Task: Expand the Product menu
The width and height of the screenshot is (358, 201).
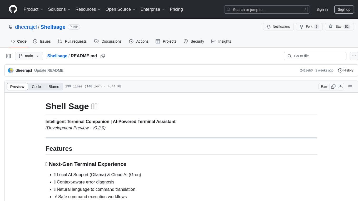Action: point(33,9)
